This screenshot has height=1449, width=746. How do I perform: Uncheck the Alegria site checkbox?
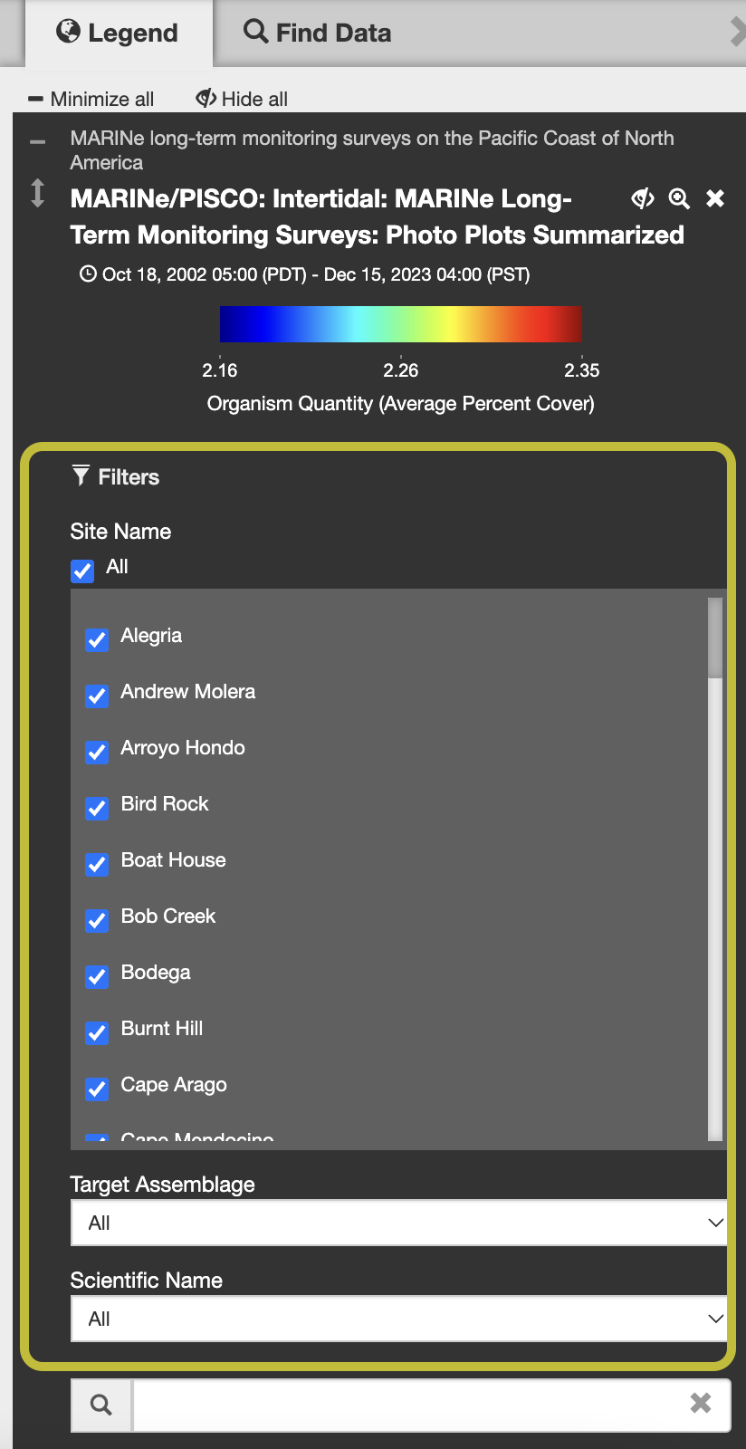[97, 639]
